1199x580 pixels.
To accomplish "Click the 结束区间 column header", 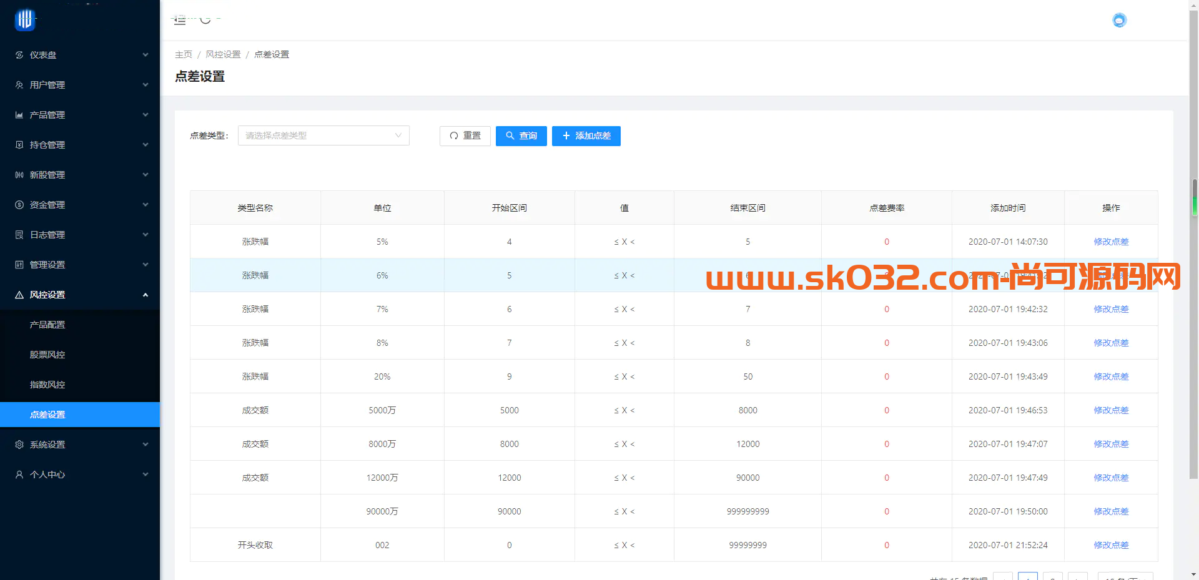I will click(x=748, y=208).
